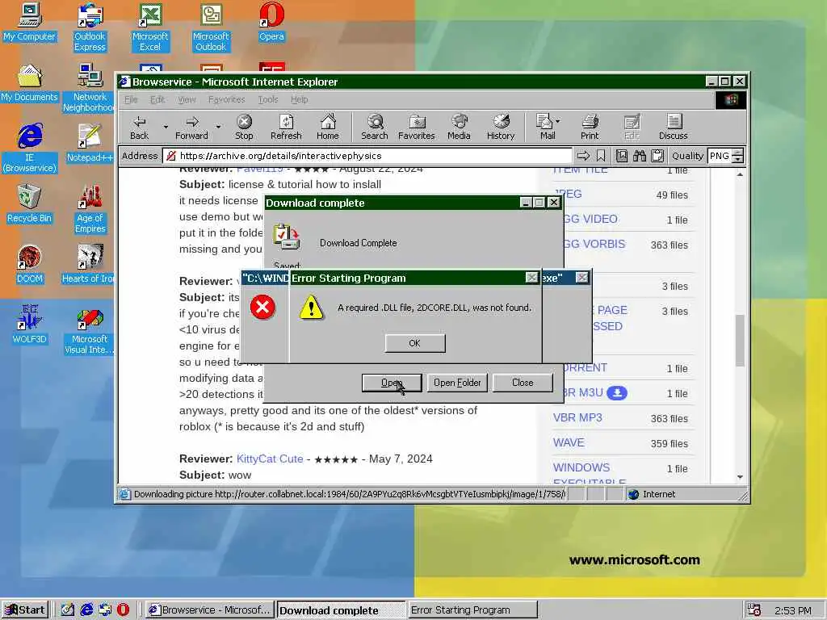Screen dimensions: 827x620
Task: Select the Opera desktop icon
Action: pyautogui.click(x=271, y=22)
